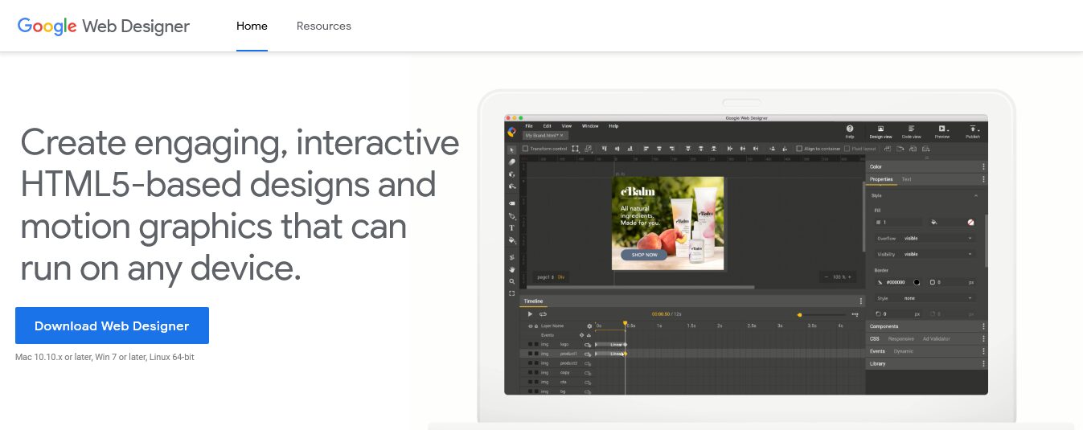The height and width of the screenshot is (430, 1083).
Task: Go to the Resources page tab
Action: [x=324, y=26]
